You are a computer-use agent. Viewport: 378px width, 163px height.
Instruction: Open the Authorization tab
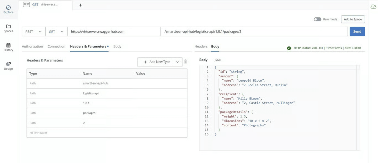click(x=32, y=46)
